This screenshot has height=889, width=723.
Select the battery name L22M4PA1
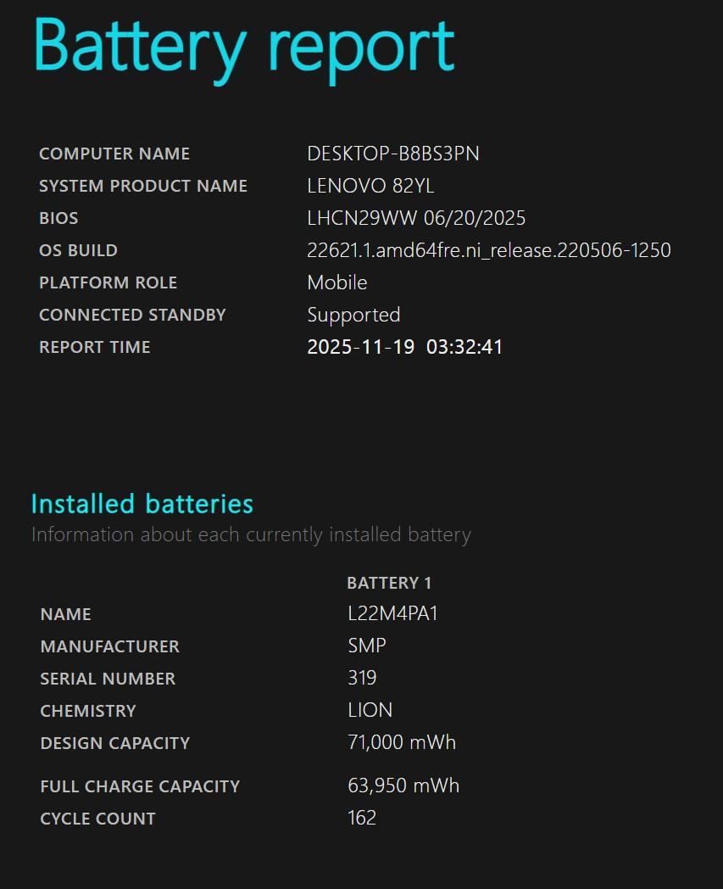392,613
